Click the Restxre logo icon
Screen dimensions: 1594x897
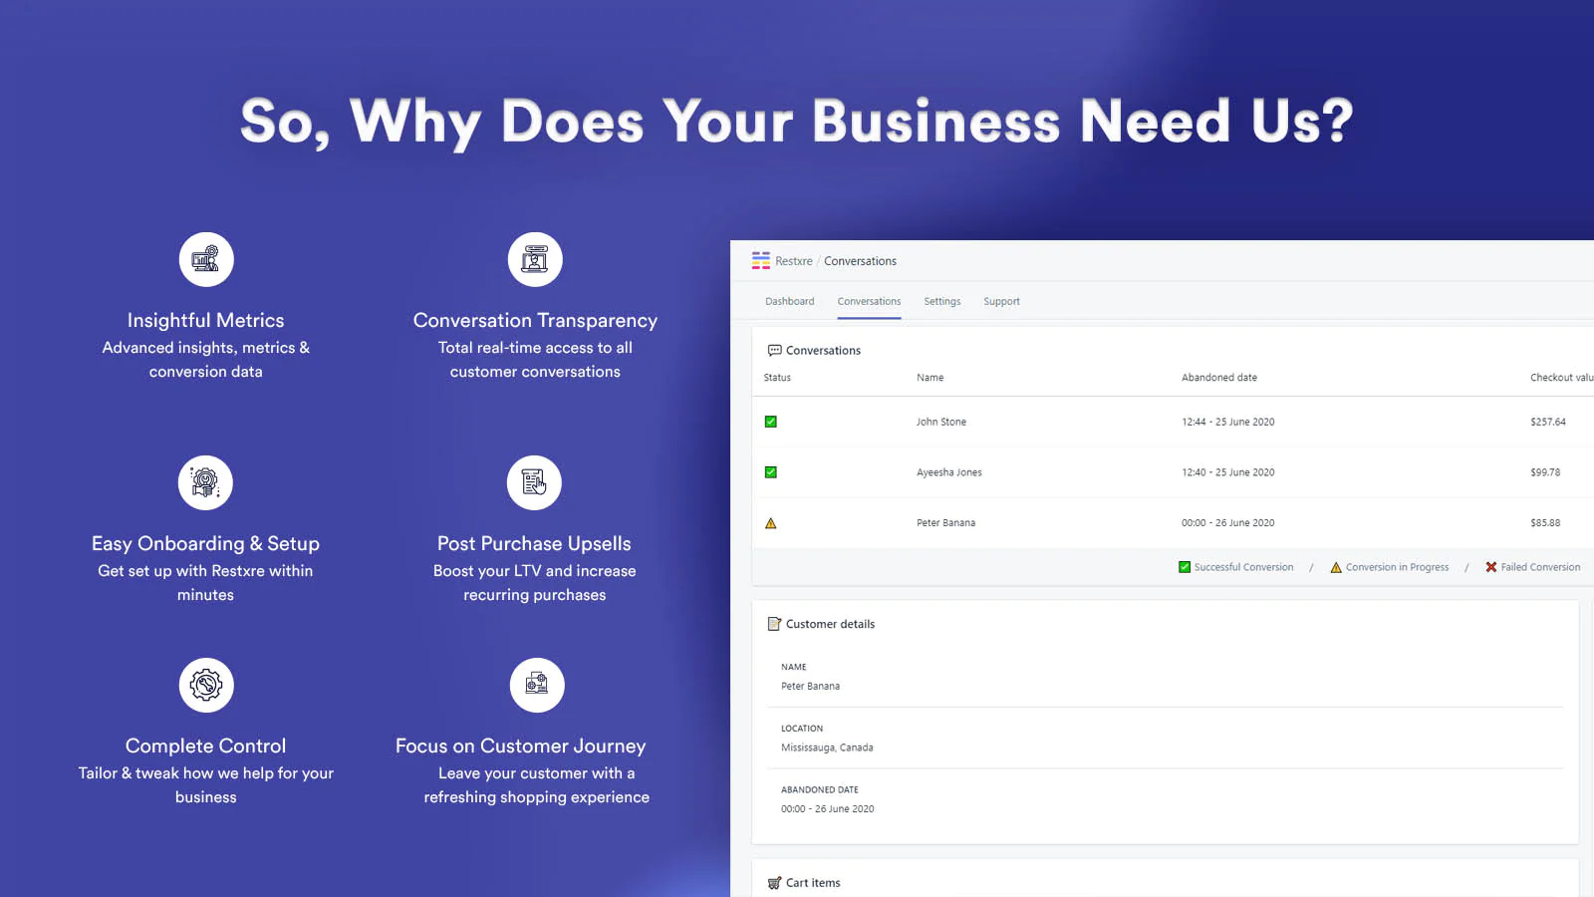pos(761,260)
